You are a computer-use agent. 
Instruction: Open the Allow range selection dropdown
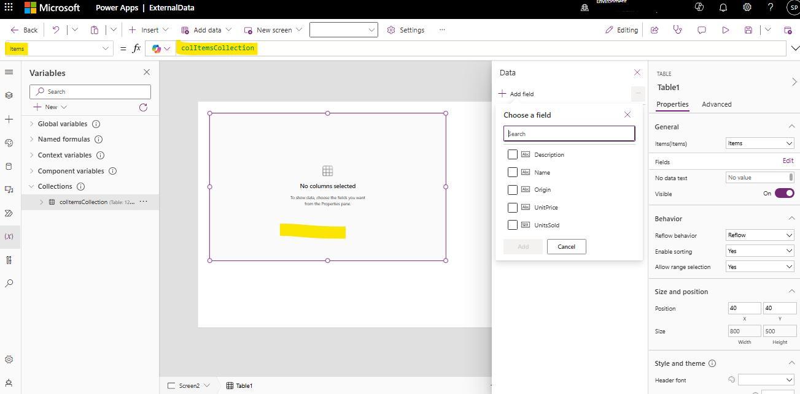[760, 267]
